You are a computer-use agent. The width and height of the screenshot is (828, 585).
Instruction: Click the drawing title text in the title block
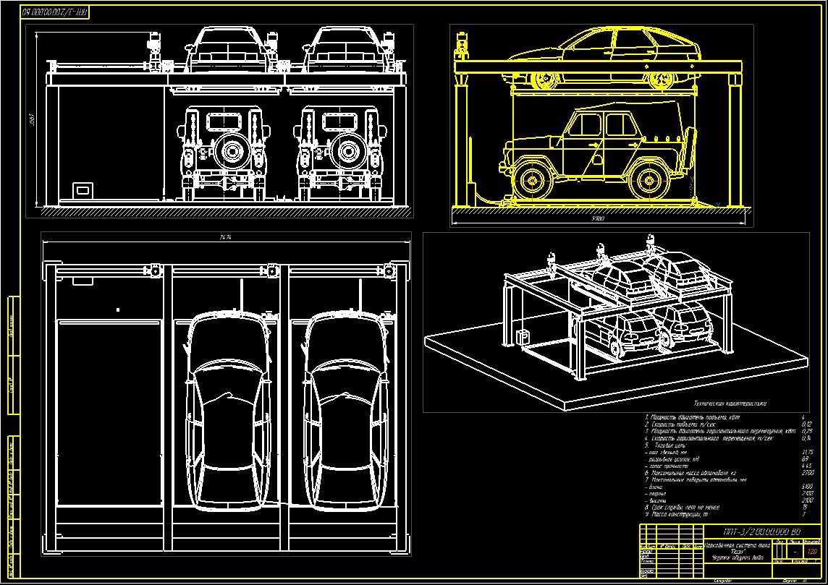(x=738, y=551)
